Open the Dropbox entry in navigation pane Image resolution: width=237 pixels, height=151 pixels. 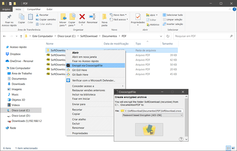pyautogui.click(x=15, y=54)
